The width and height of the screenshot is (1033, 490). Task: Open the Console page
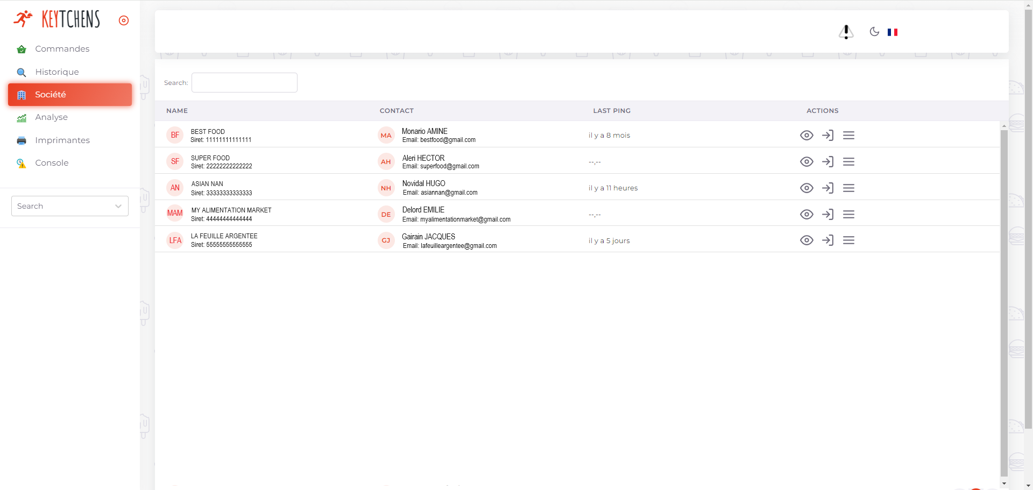pyautogui.click(x=52, y=163)
